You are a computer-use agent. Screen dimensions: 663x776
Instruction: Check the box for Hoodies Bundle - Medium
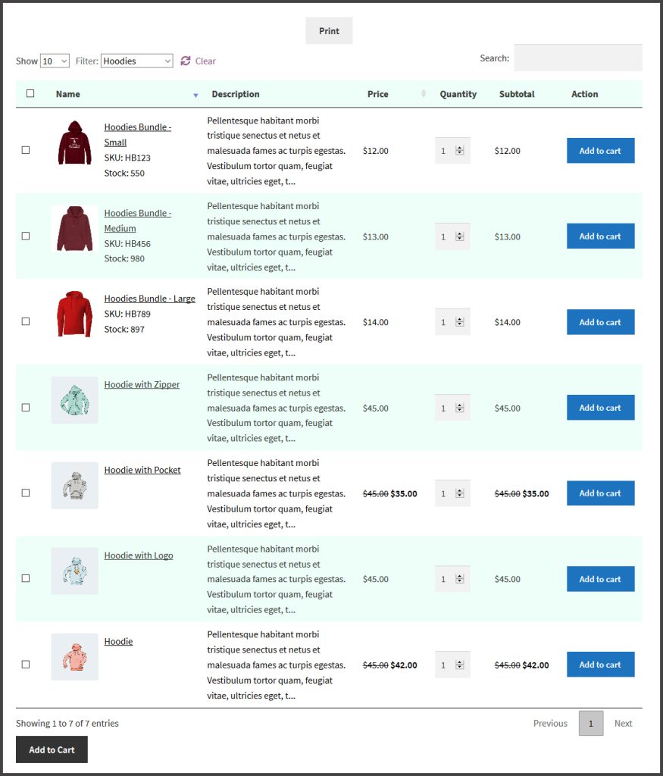point(26,236)
